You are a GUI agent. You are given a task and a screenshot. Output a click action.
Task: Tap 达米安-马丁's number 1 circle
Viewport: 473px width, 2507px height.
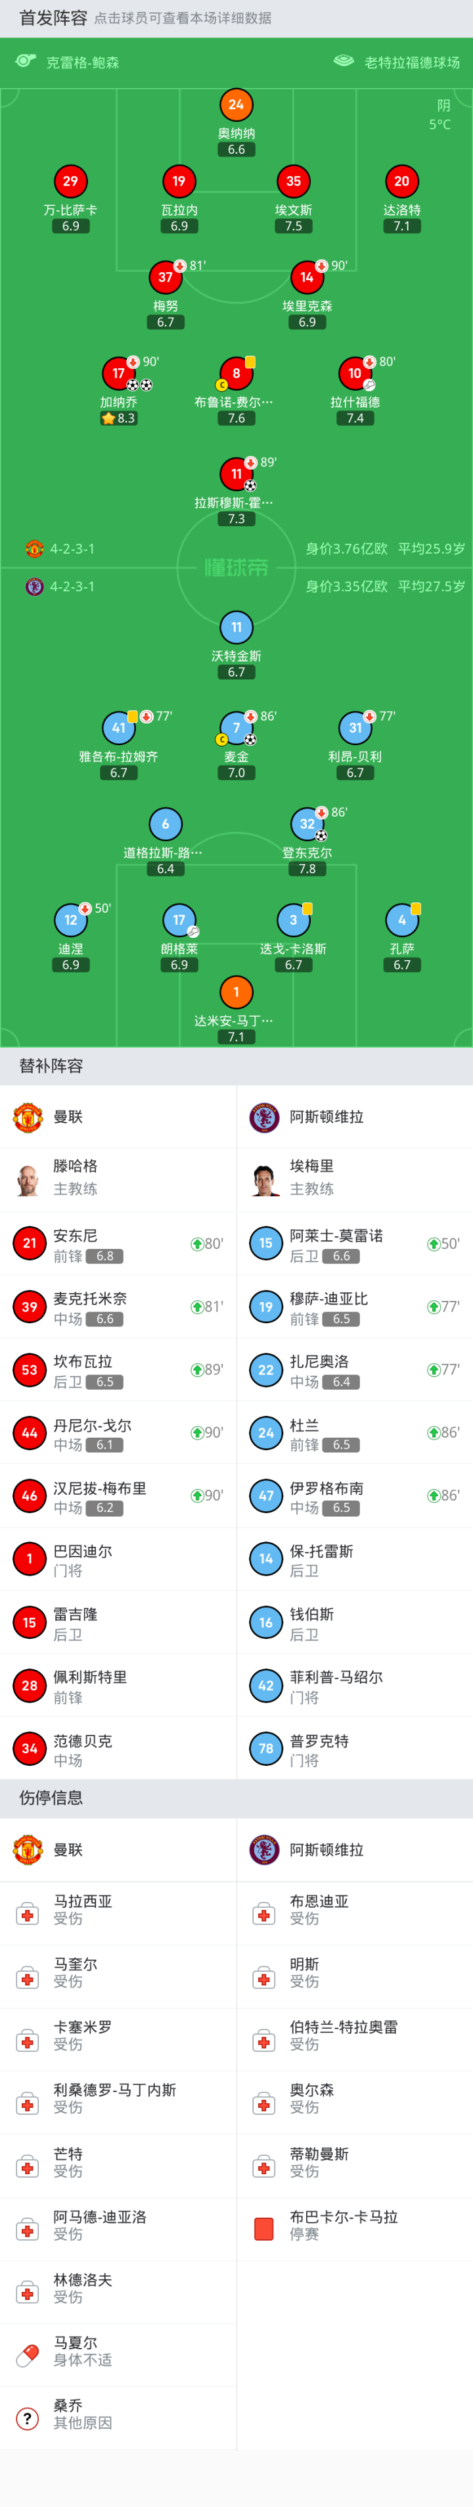(236, 992)
